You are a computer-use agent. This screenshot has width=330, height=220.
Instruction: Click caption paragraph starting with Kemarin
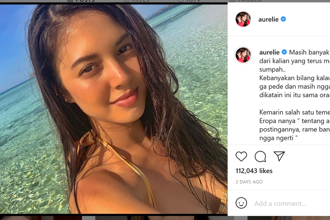pyautogui.click(x=295, y=125)
